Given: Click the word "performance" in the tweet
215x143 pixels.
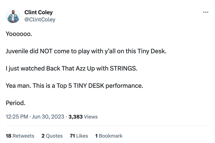Looking at the screenshot, I should tap(124, 86).
